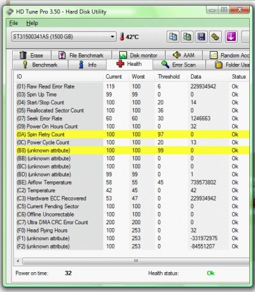Click data value -331972975
This screenshot has height=292, width=255.
[x=204, y=238]
